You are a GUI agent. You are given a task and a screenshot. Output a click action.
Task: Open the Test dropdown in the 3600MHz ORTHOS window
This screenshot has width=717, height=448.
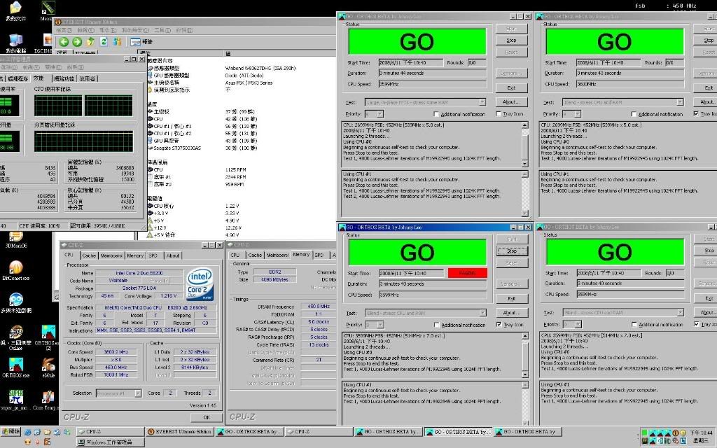click(680, 102)
